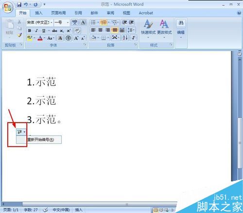Viewport: 243px width, 213px height.
Task: Click the Office button logo
Action: click(x=7, y=7)
